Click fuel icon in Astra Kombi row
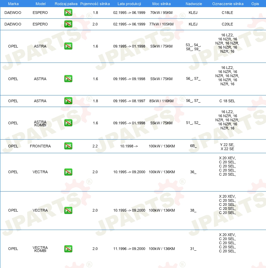This screenshot has width=266, height=268. click(x=68, y=123)
